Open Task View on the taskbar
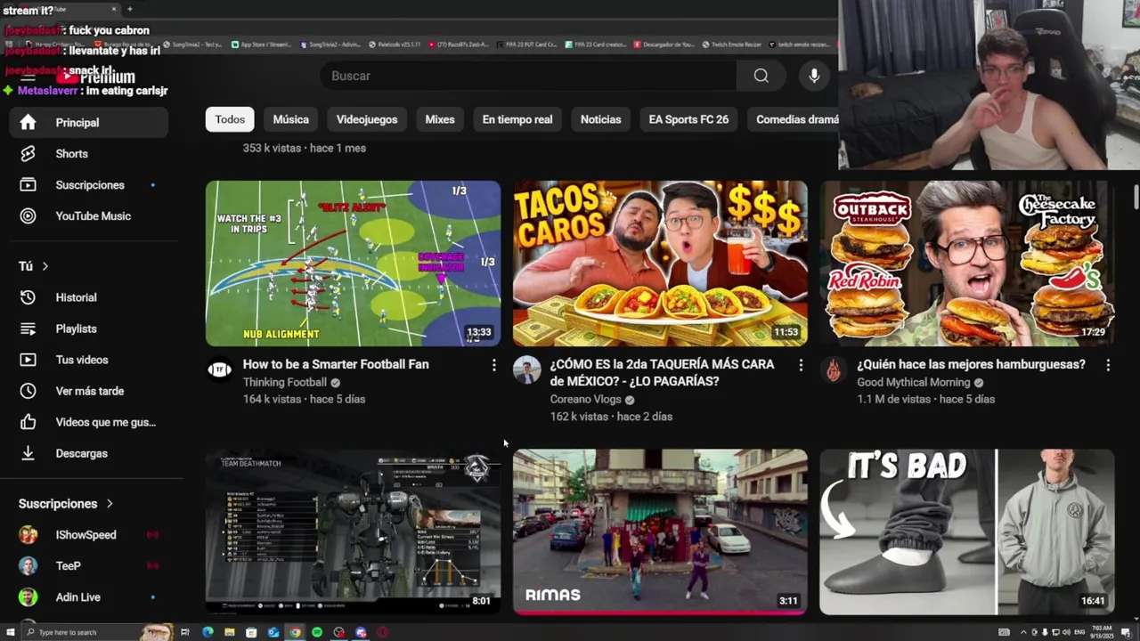 [x=185, y=632]
